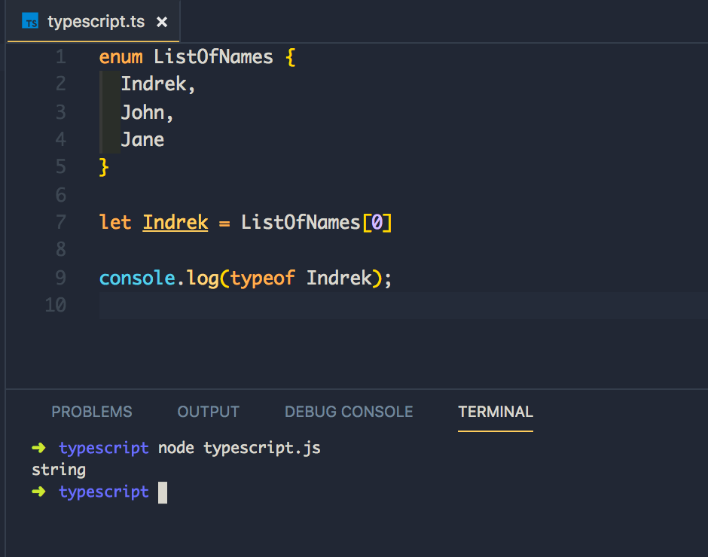Click the console identifier on line 9
Screen dimensions: 708x557
[137, 278]
